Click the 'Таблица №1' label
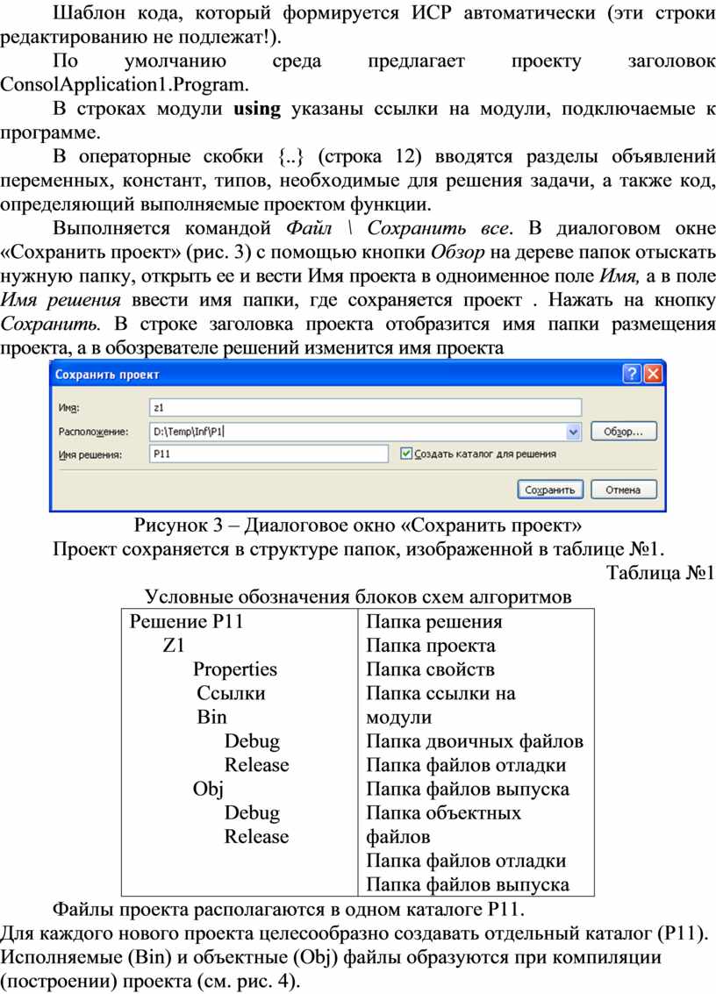 pos(660,572)
